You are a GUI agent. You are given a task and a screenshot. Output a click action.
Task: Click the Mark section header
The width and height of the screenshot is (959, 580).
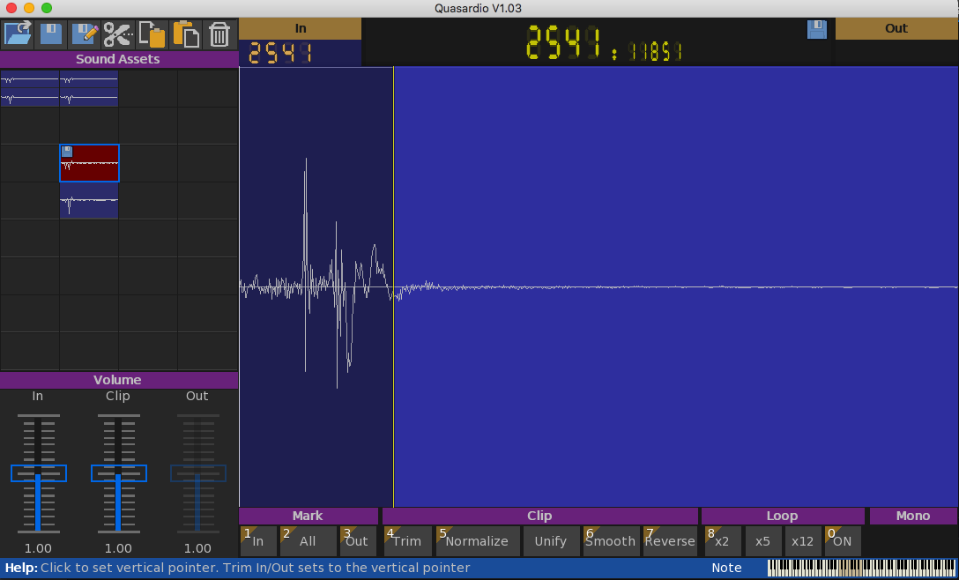click(x=309, y=516)
